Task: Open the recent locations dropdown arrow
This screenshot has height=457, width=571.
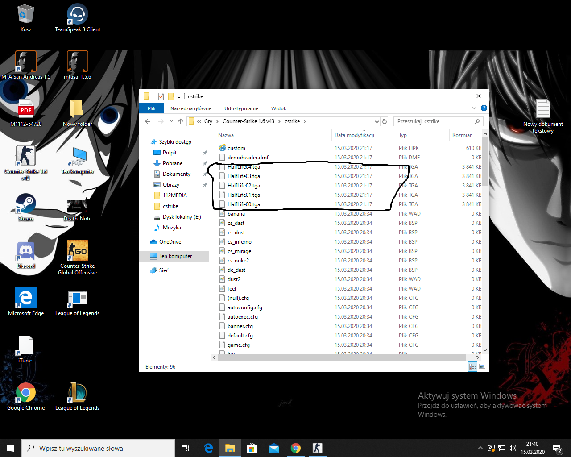Action: (x=171, y=121)
